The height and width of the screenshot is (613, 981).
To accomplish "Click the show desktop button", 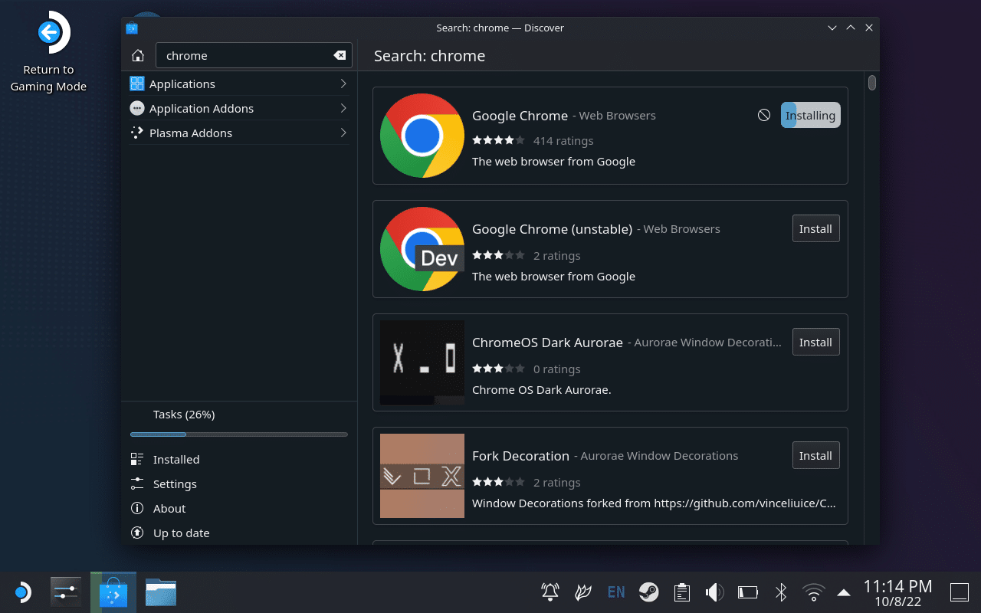I will click(x=960, y=592).
